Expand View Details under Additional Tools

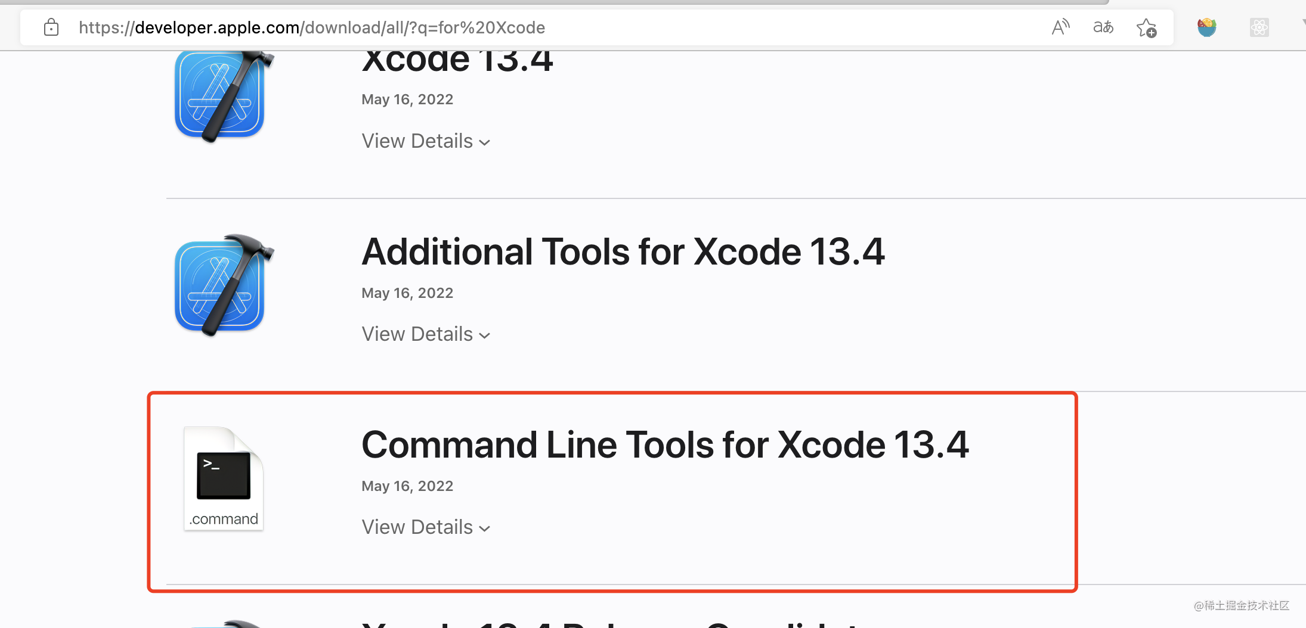pos(426,334)
